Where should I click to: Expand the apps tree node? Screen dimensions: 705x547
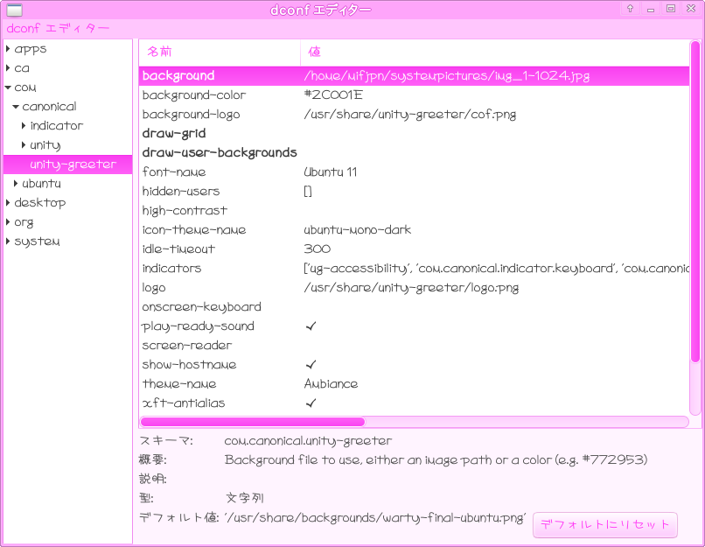coord(8,49)
